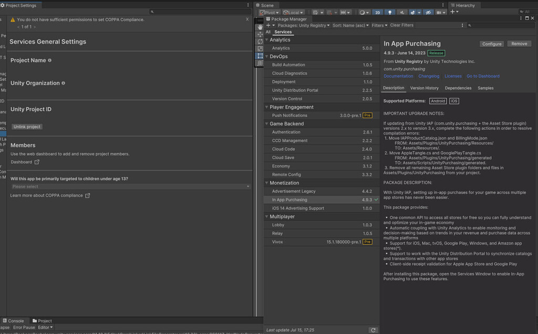The width and height of the screenshot is (538, 334).
Task: Switch the Scene view to 2D mode
Action: point(378,12)
